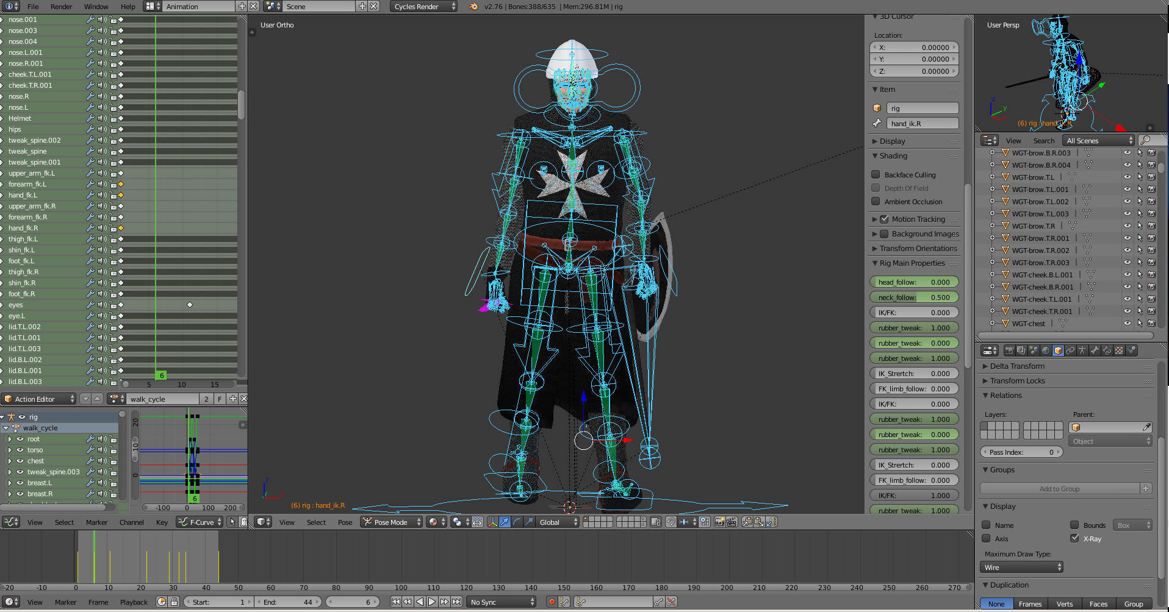1169x612 pixels.
Task: Open the World properties tab globe icon
Action: pos(1046,350)
